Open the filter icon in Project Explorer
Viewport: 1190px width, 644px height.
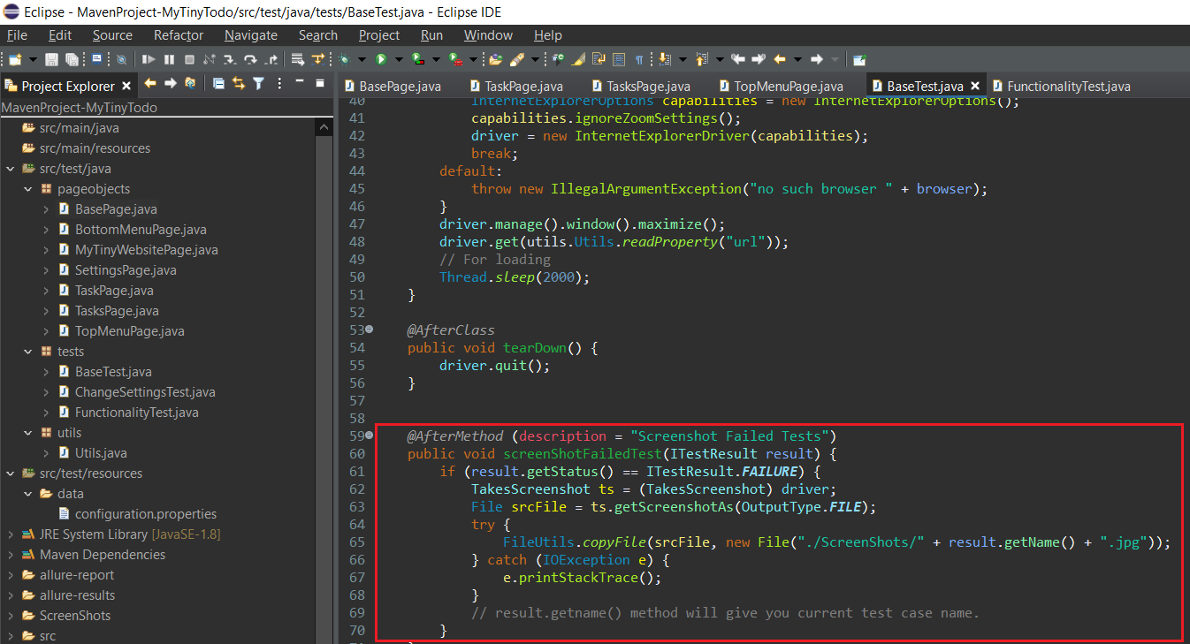(258, 84)
